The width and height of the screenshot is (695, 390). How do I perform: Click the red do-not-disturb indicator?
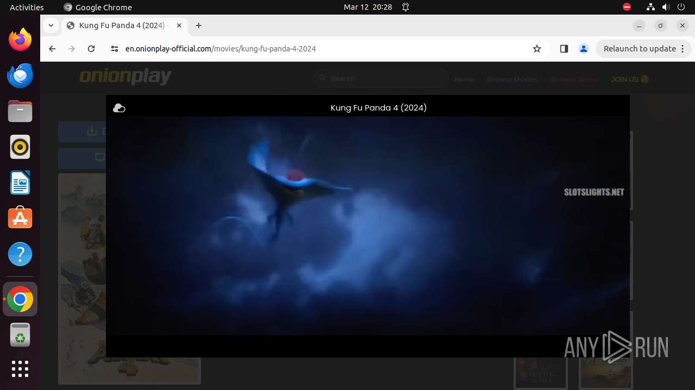pyautogui.click(x=627, y=7)
